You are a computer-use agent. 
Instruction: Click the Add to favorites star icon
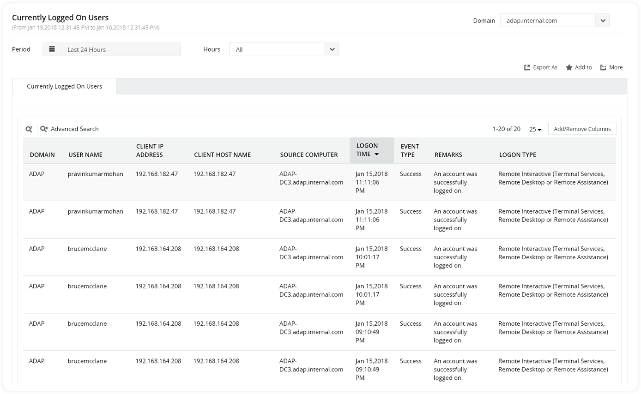(568, 67)
